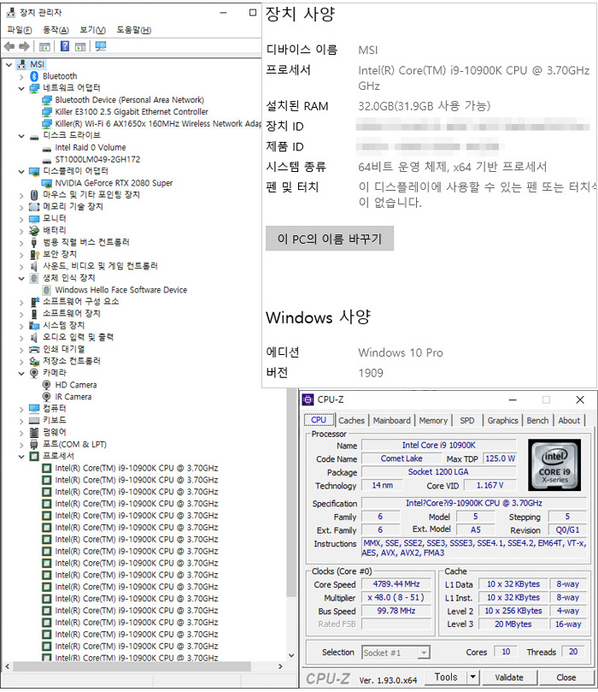598x692 pixels.
Task: Click the properties pane toolbar icon
Action: click(80, 46)
